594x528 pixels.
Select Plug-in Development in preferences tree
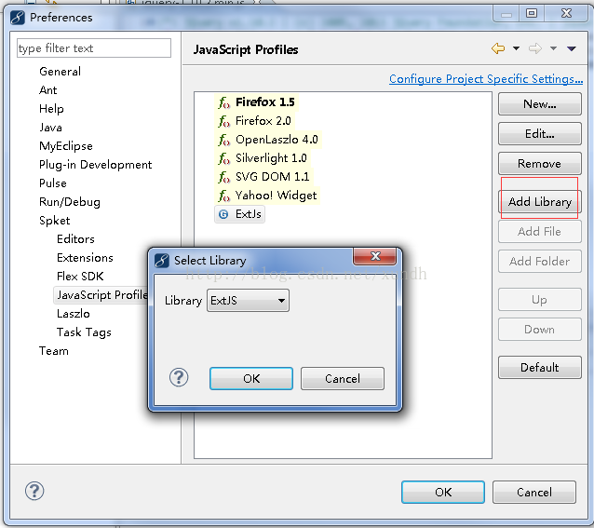pyautogui.click(x=96, y=165)
